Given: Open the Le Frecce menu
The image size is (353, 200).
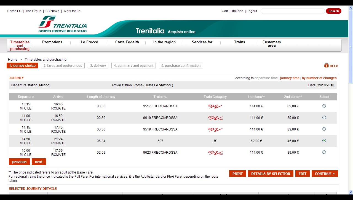Looking at the screenshot, I should [89, 42].
